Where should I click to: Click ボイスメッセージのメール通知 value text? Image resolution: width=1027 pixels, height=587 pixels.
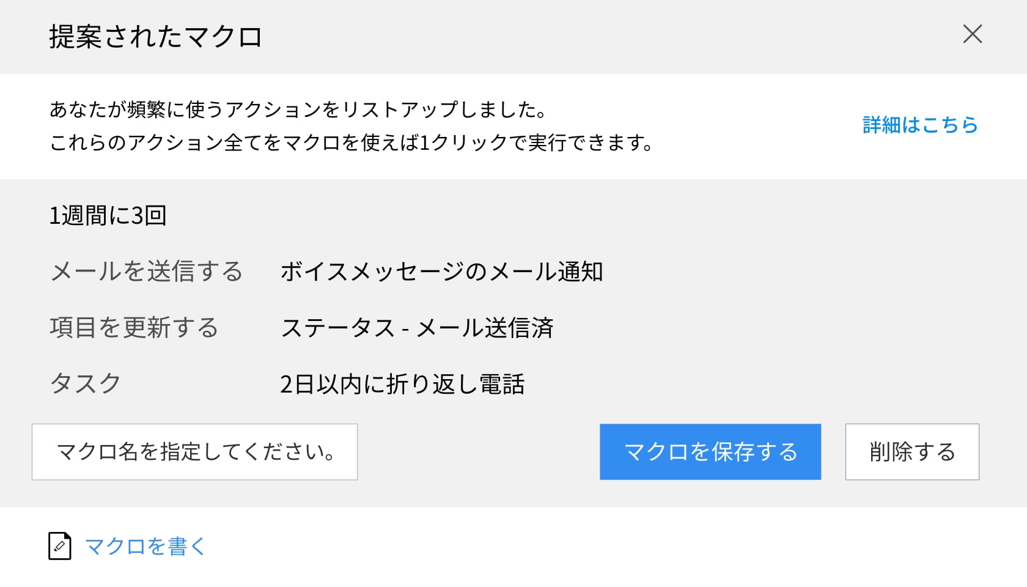click(x=441, y=271)
